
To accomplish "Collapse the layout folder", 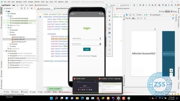I will tap(8, 35).
